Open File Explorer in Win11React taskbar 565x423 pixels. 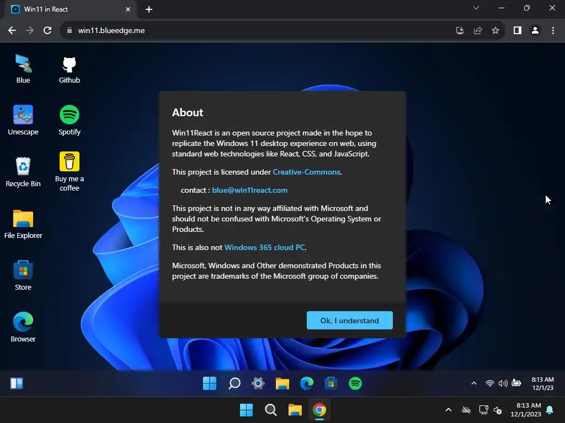(x=282, y=383)
